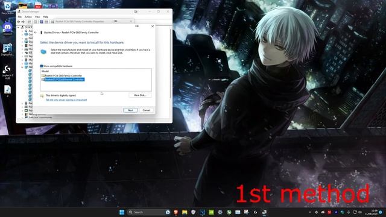The height and width of the screenshot is (217, 386).
Task: Click the tray microphone icon
Action: pyautogui.click(x=349, y=212)
